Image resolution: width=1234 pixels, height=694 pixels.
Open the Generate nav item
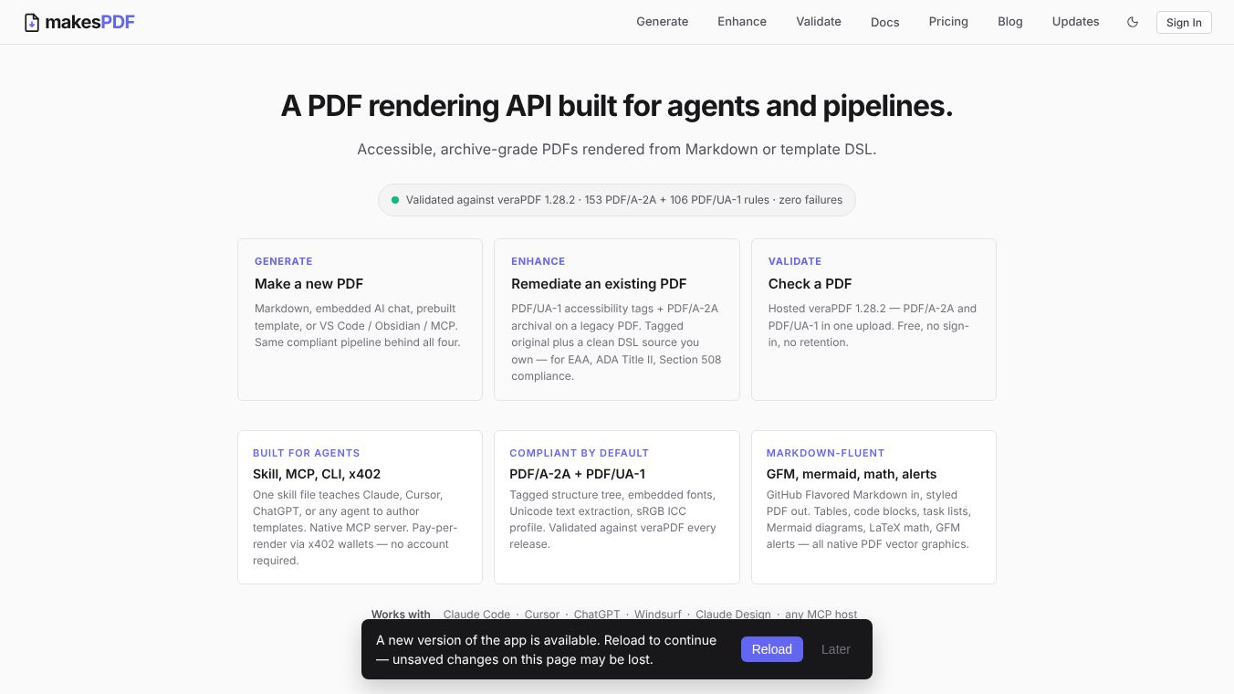663,22
